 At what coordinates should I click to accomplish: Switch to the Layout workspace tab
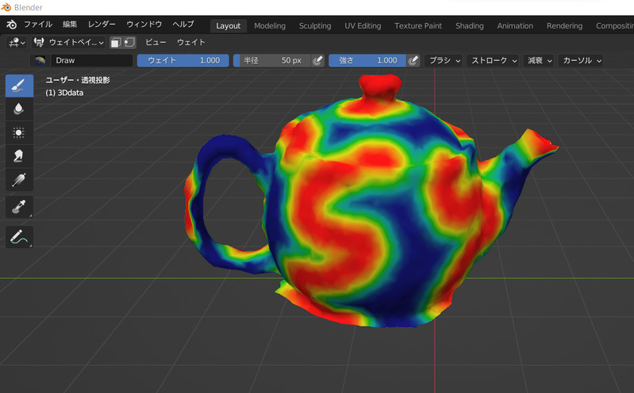(228, 26)
